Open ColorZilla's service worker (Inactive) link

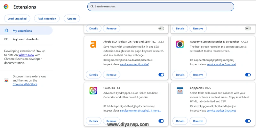tap(135, 111)
